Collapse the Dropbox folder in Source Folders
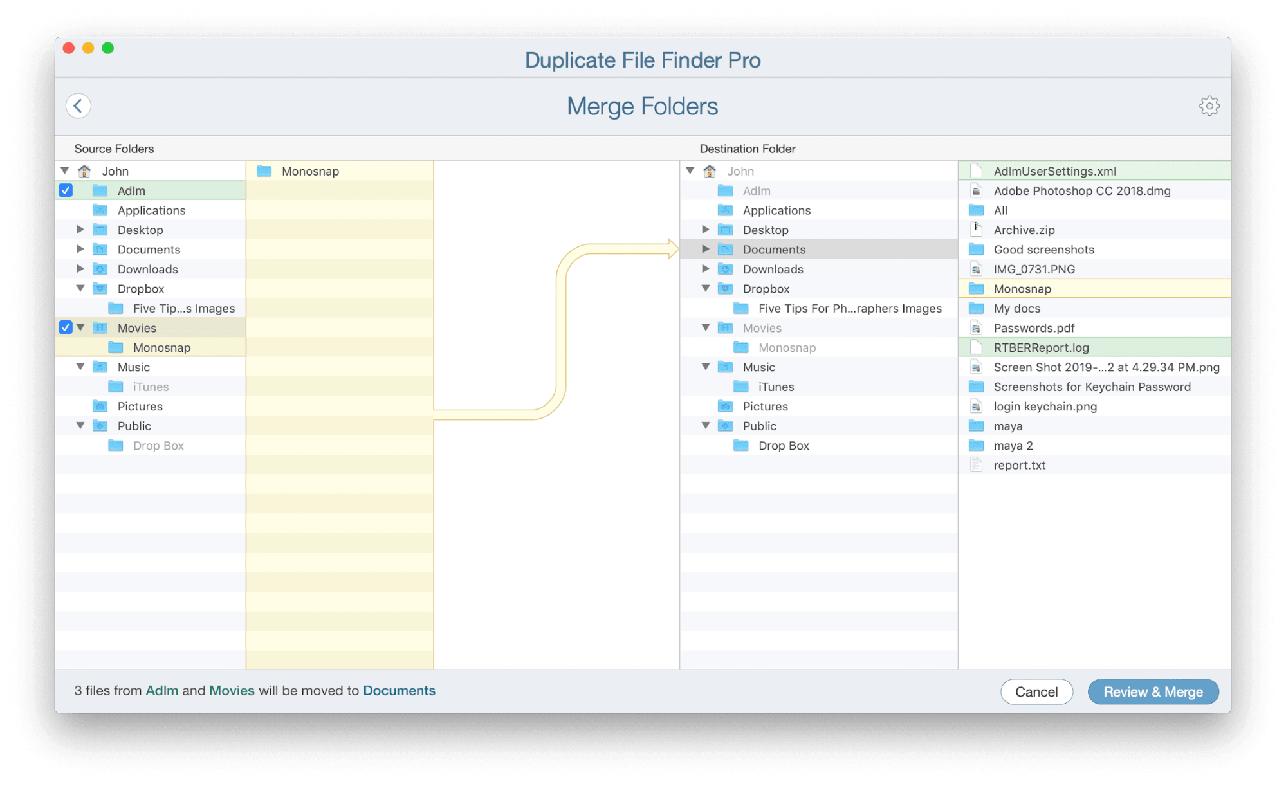This screenshot has width=1286, height=786. pos(80,288)
